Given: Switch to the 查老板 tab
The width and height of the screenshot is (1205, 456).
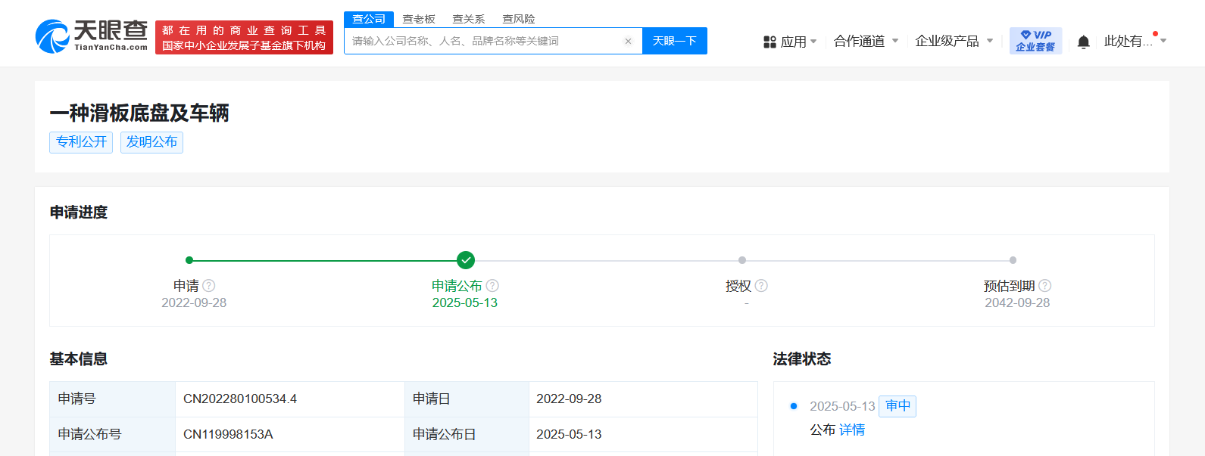Looking at the screenshot, I should pyautogui.click(x=419, y=19).
